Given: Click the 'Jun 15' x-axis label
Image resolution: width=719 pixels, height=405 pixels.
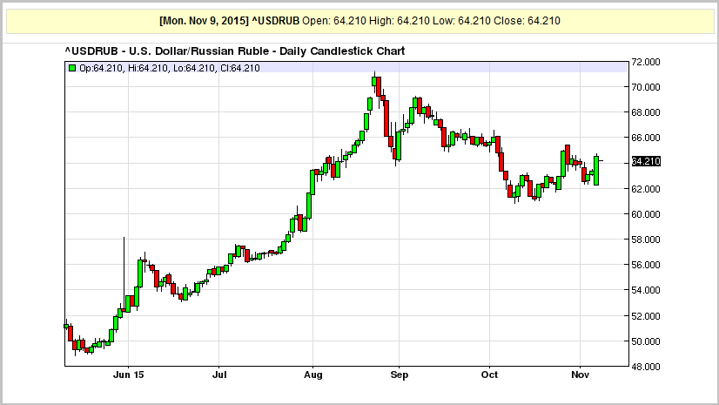Looking at the screenshot, I should (129, 375).
